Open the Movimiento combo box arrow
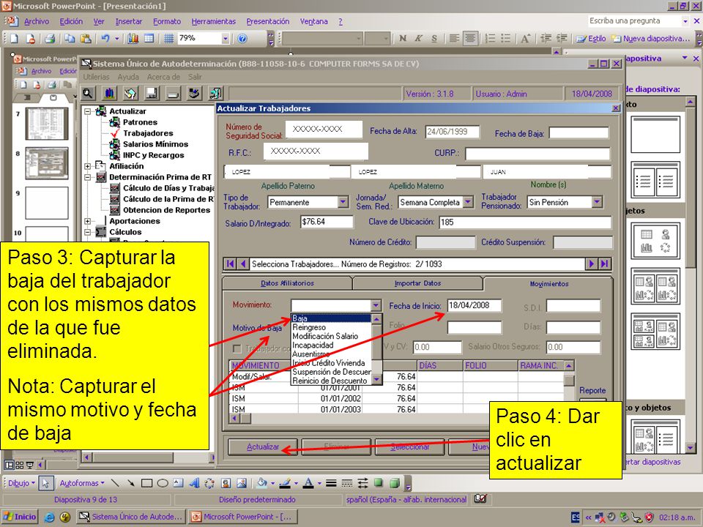Screen dimensions: 703x527 tap(376, 305)
